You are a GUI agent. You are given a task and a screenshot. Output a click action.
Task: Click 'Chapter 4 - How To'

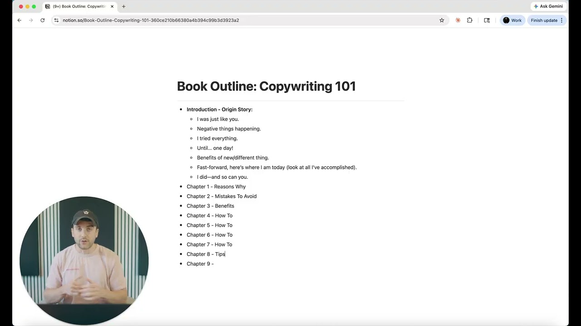tap(209, 216)
